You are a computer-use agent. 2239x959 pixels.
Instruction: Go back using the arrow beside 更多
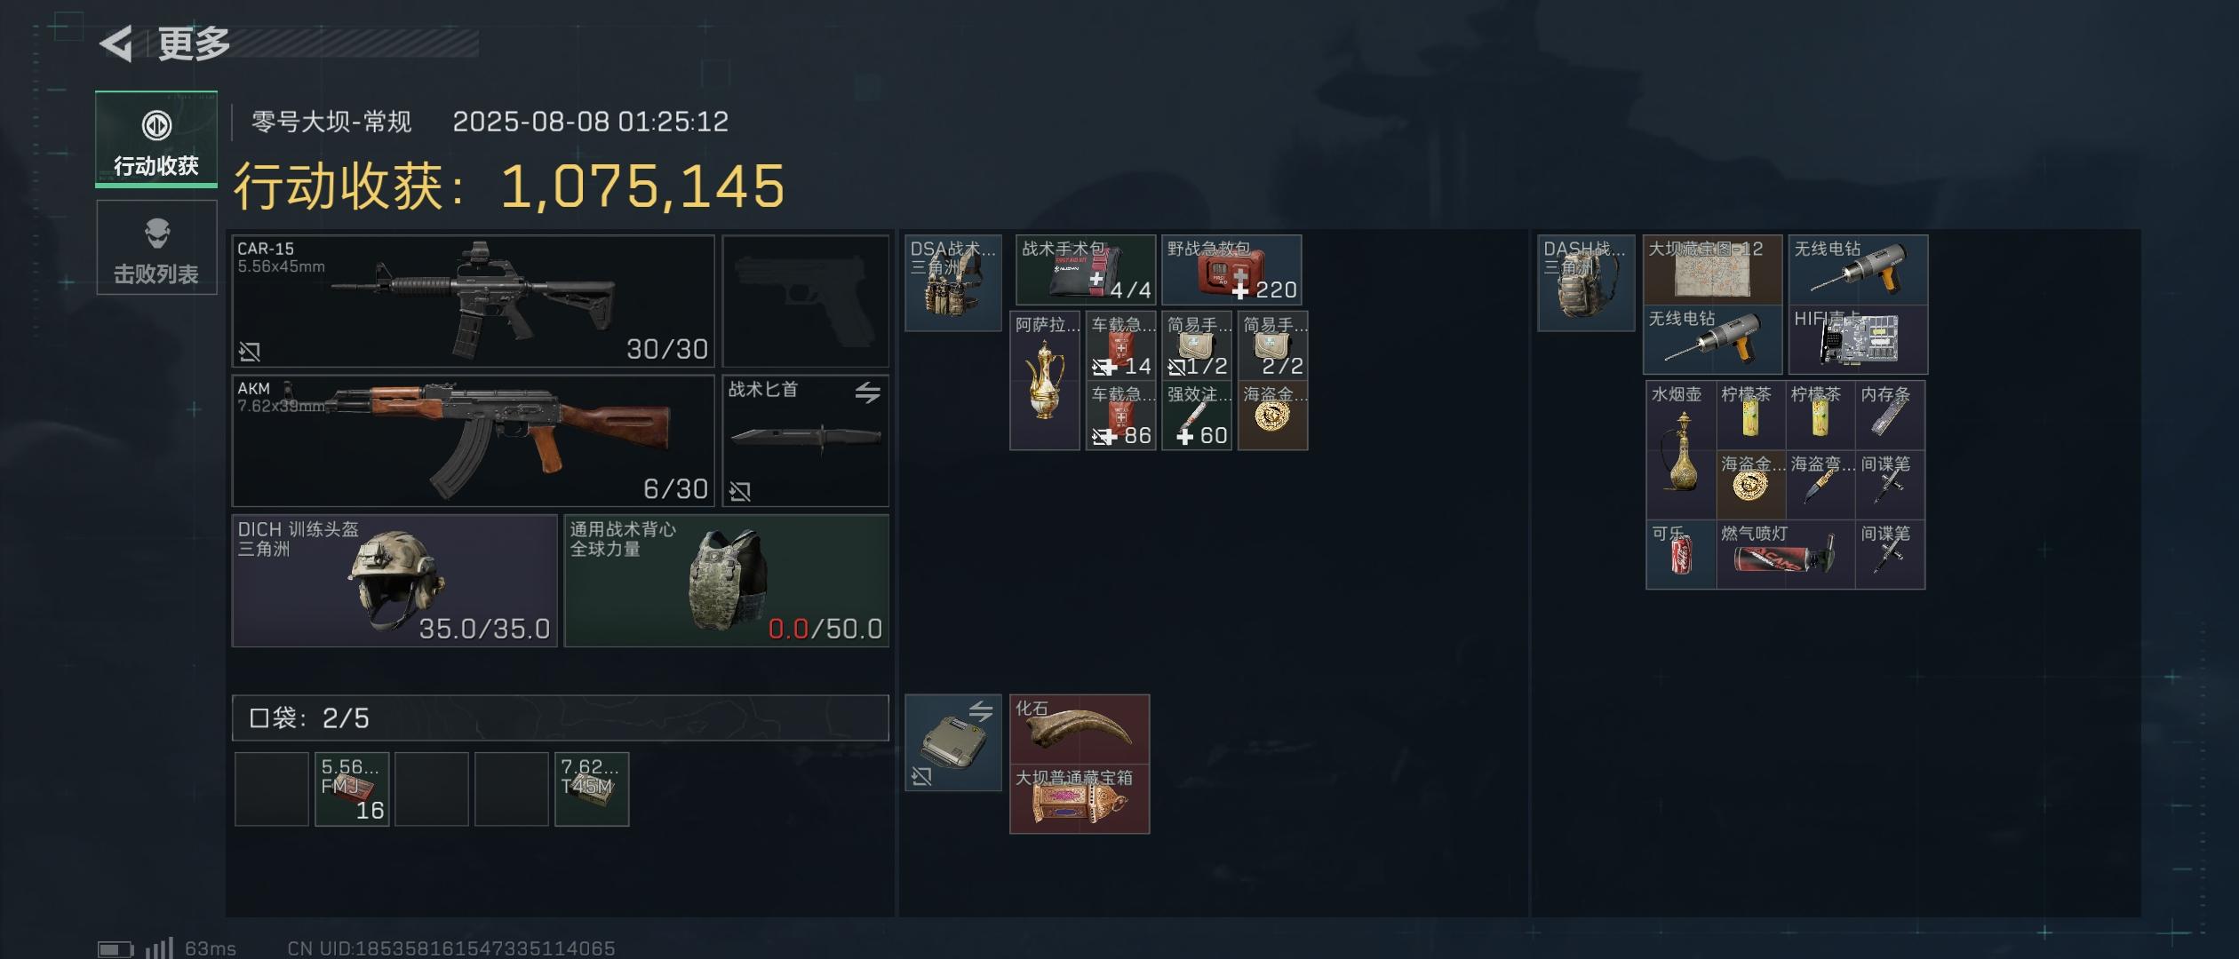tap(116, 44)
